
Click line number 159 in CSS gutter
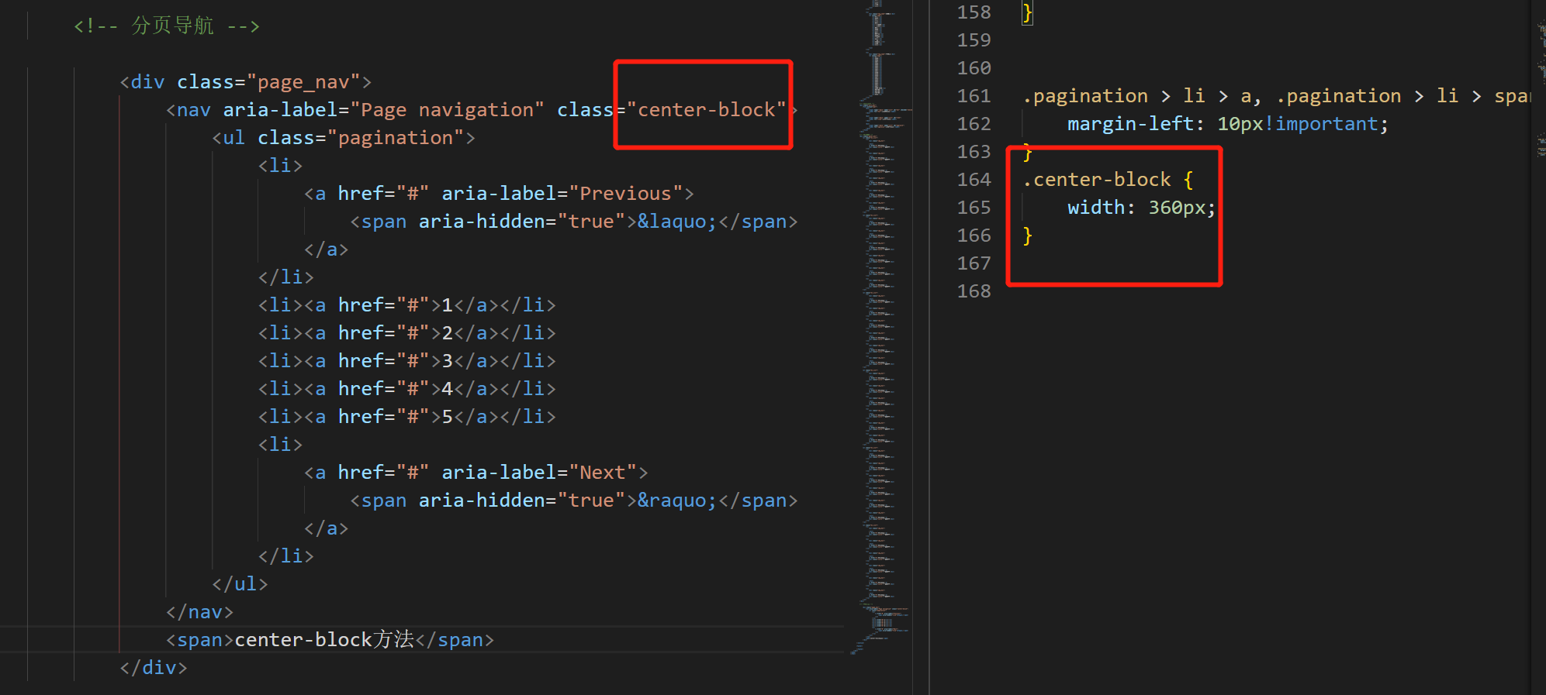(x=974, y=40)
